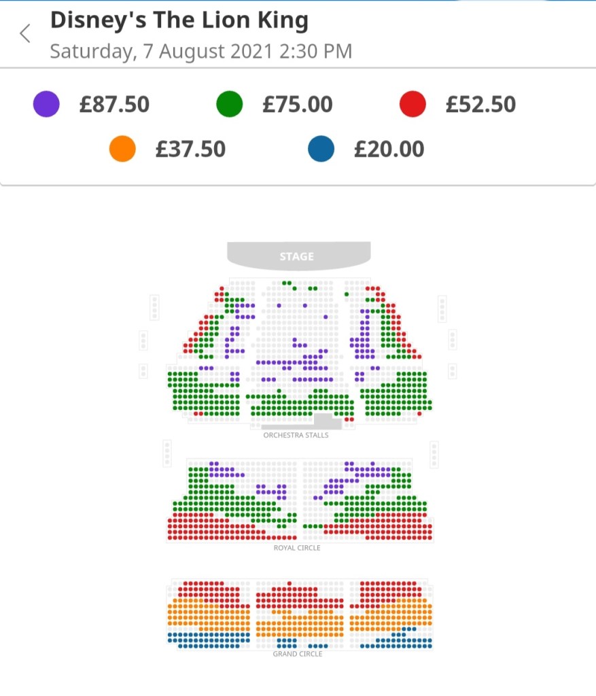Click the orange £37.50 price circle
The height and width of the screenshot is (696, 596).
pyautogui.click(x=122, y=149)
